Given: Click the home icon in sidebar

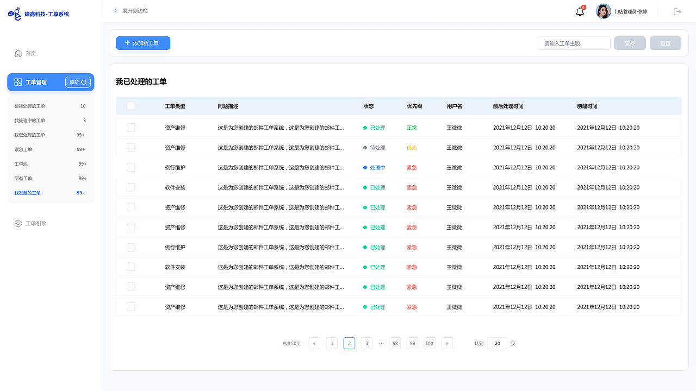Looking at the screenshot, I should (x=18, y=53).
